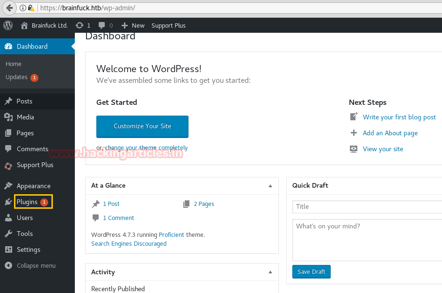This screenshot has width=442, height=293.
Task: Click Collapse menu text in sidebar
Action: pos(36,266)
